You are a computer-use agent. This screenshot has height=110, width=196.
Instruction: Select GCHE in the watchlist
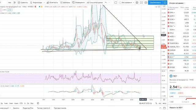(x=182, y=20)
